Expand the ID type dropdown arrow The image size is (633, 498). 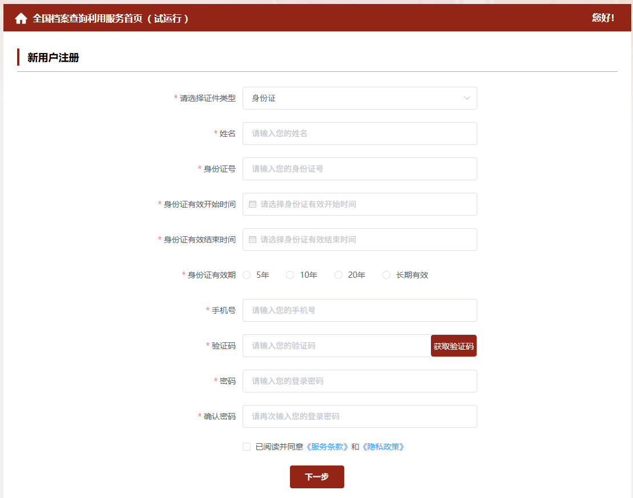[467, 98]
